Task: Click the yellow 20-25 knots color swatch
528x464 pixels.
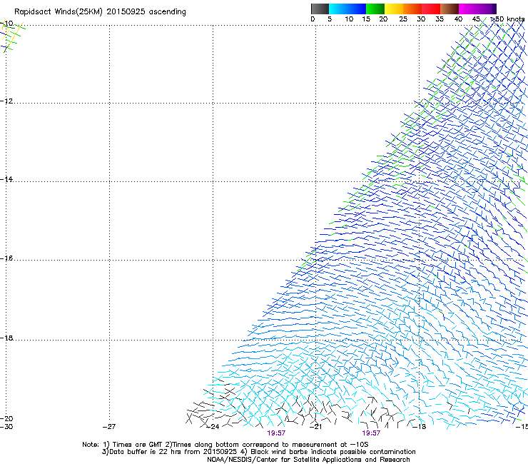Action: pos(394,9)
